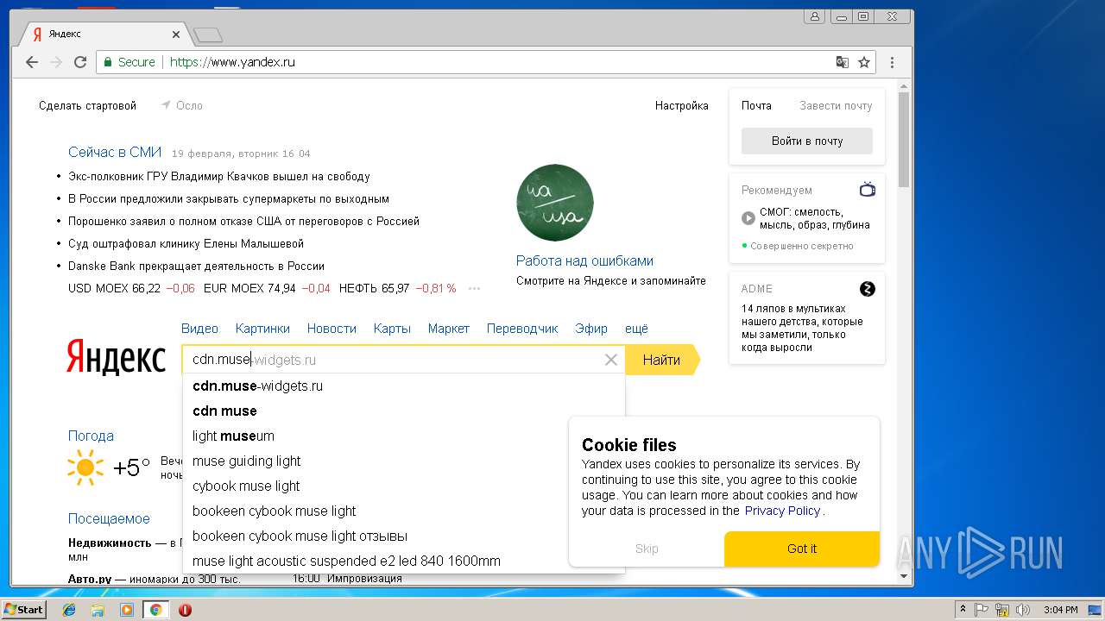The image size is (1105, 621).
Task: Click Got it on cookie notice
Action: pos(802,549)
